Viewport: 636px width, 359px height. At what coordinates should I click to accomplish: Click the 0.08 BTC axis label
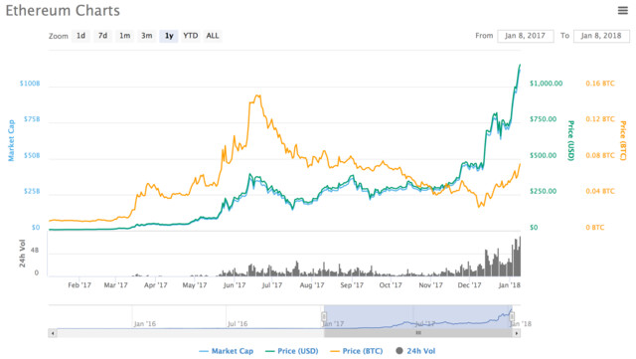point(600,155)
